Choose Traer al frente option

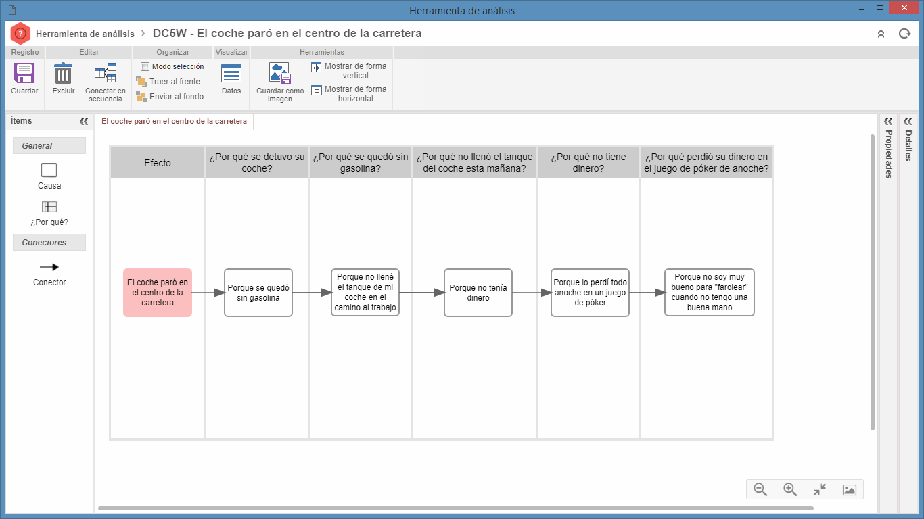[x=168, y=82]
